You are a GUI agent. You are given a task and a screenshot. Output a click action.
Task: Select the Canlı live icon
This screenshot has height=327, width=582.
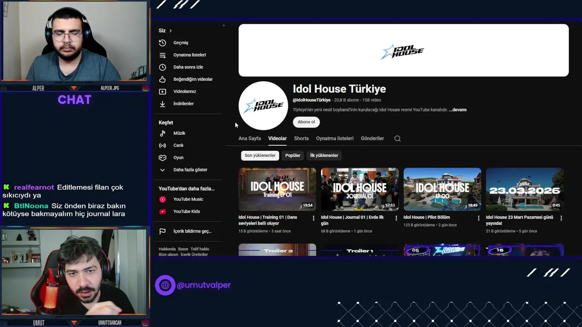162,146
